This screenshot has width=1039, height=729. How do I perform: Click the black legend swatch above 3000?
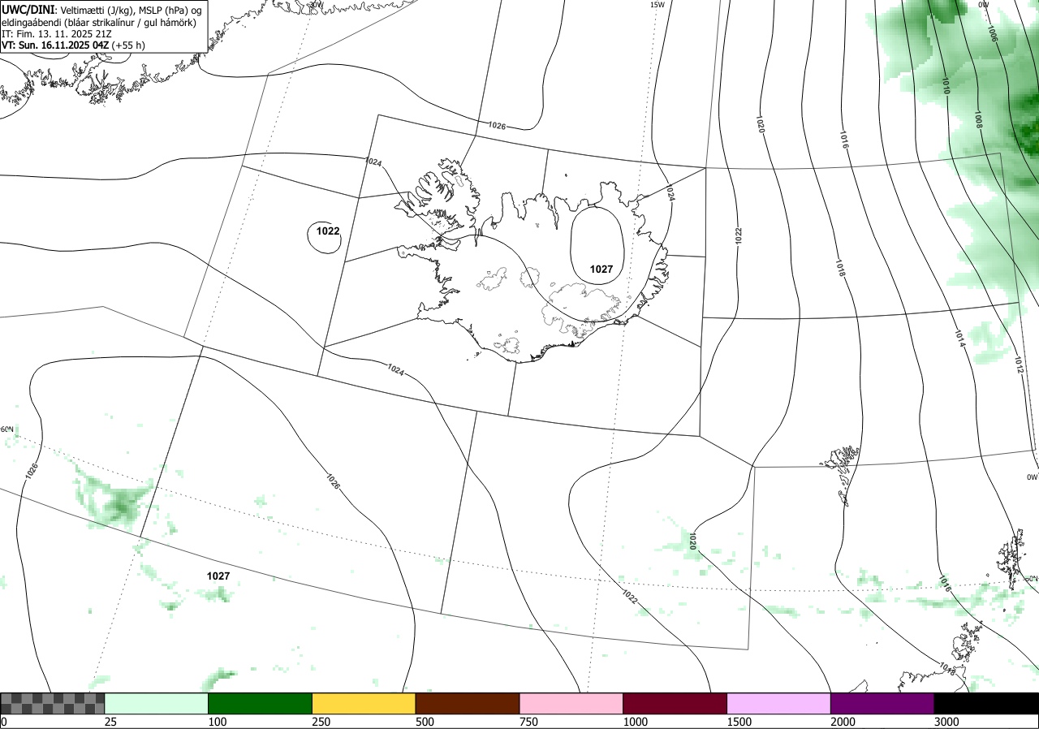click(987, 703)
